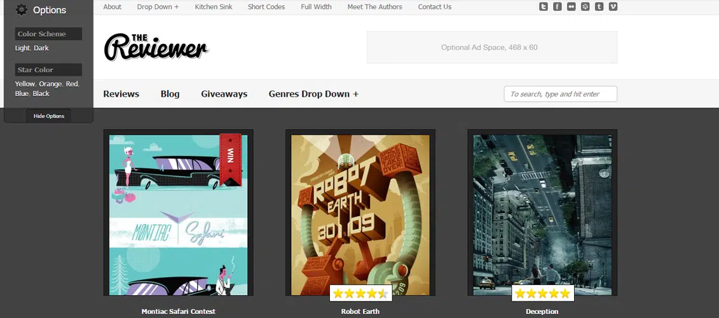Go to the Reviews navigation item
719x318 pixels.
121,94
